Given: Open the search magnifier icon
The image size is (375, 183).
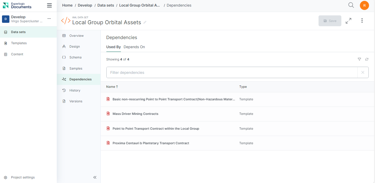Looking at the screenshot, I should click(x=351, y=5).
